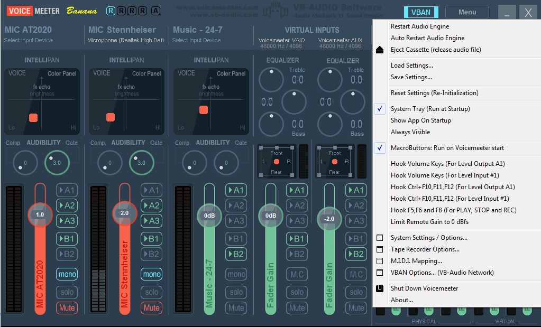The image size is (541, 327).
Task: Choose Restart Audio Engine from menu
Action: [x=419, y=26]
